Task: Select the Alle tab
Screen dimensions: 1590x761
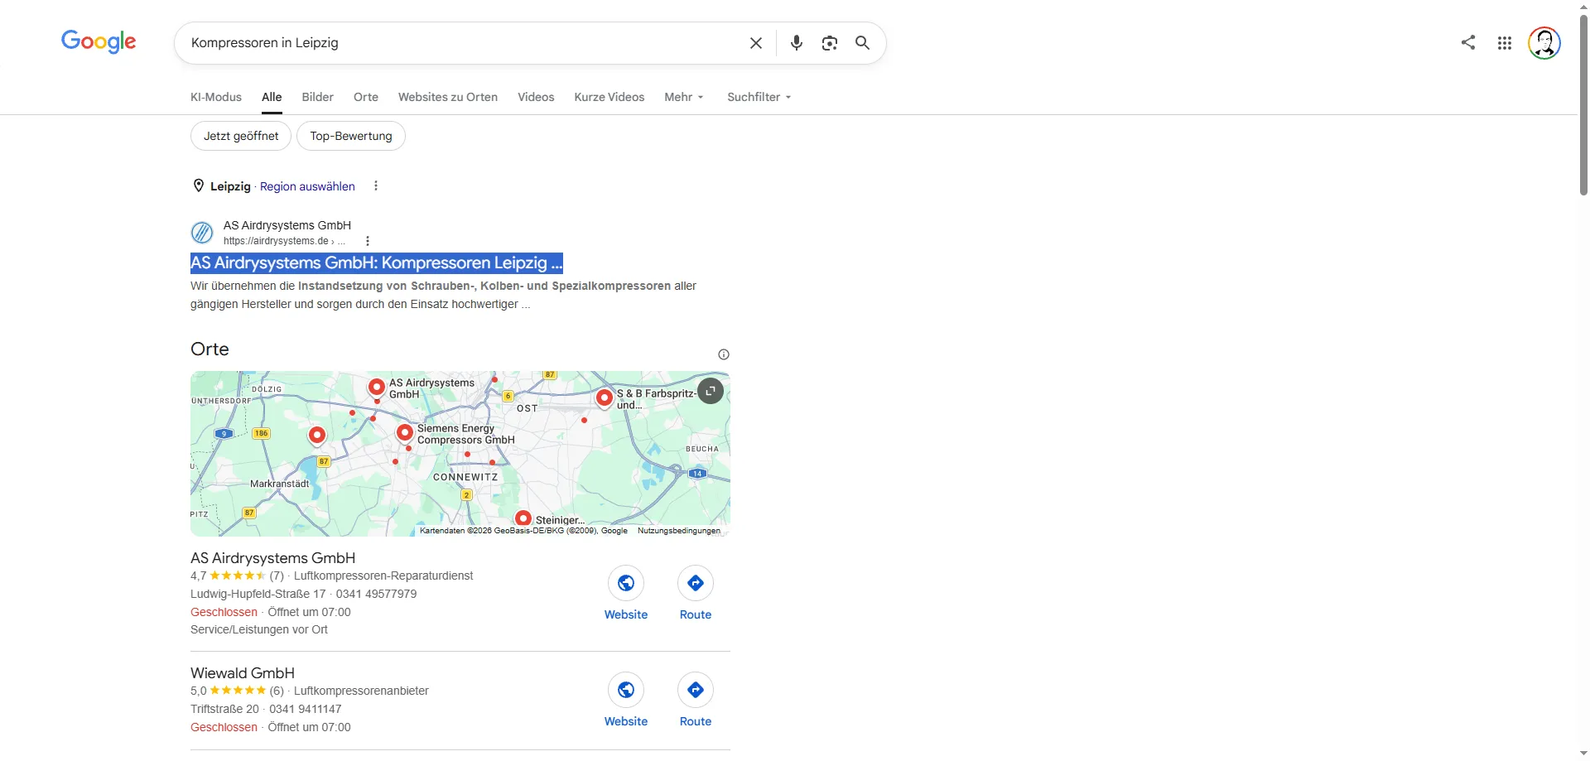Action: click(x=272, y=97)
